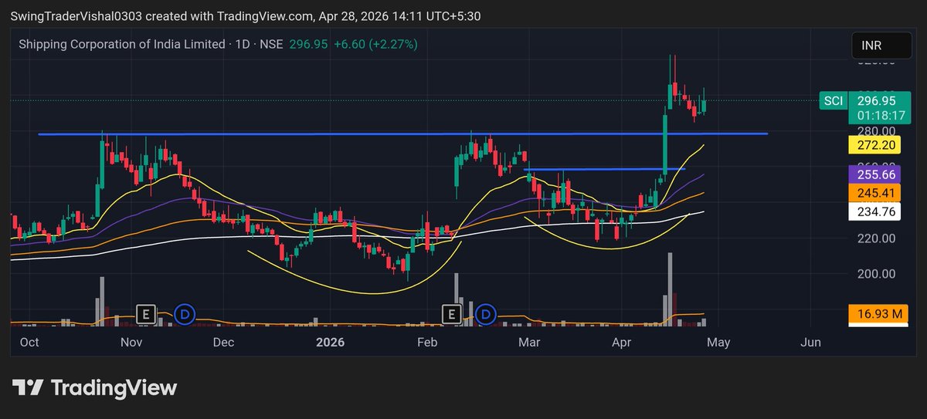Click the +6.60 (+2.27%) change value
Viewport: 927px width, 419px height.
pos(375,44)
